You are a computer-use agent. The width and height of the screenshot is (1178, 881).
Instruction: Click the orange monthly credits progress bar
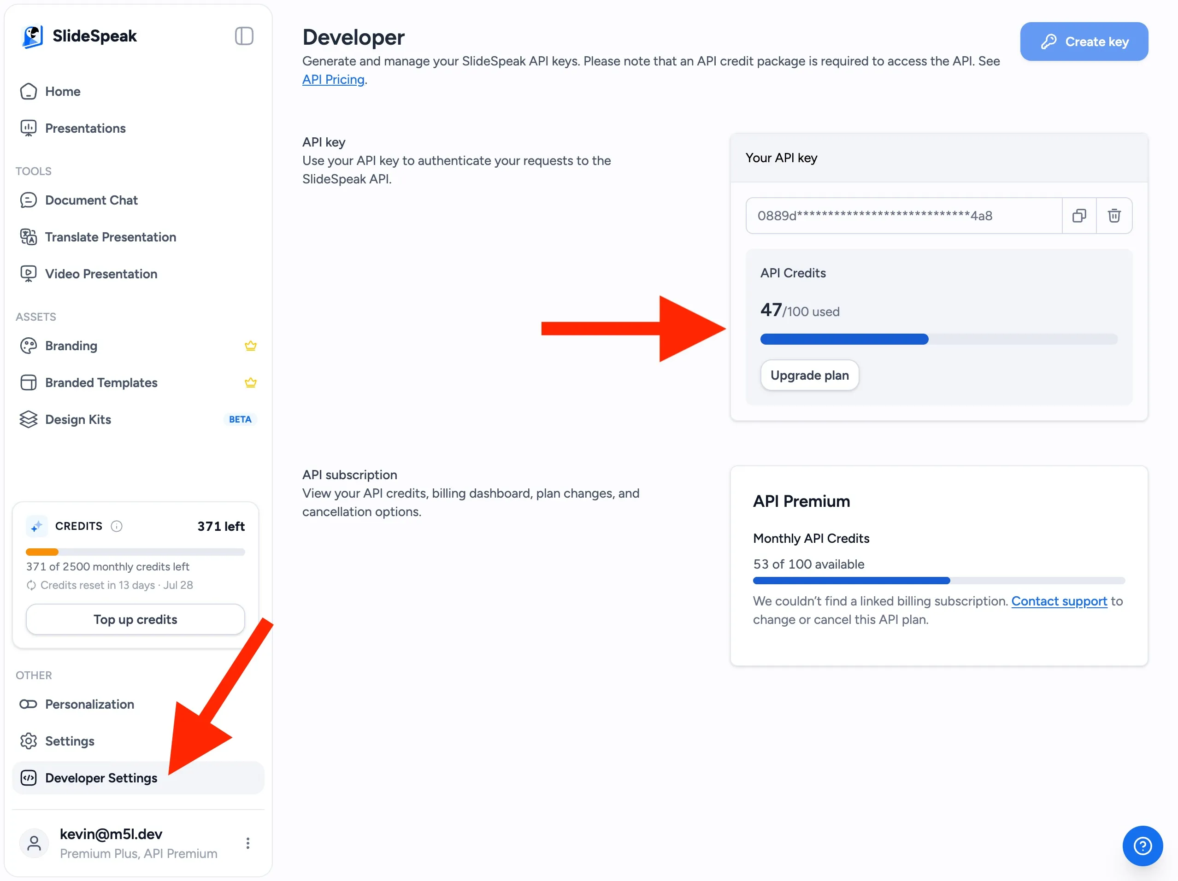click(135, 552)
